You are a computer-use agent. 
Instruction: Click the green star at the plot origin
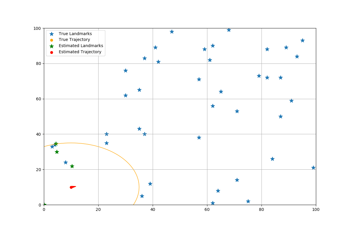point(44,205)
